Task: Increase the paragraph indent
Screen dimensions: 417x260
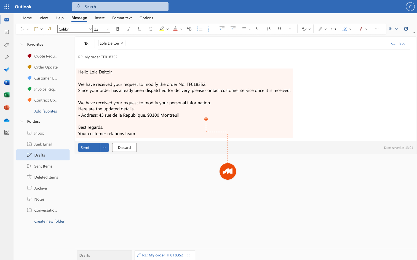Action: tap(233, 29)
